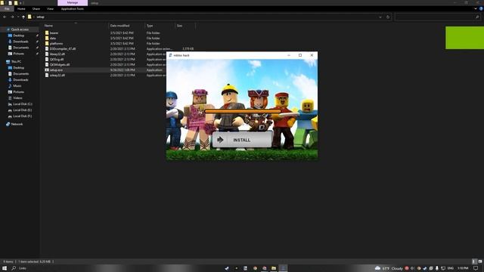Image resolution: width=484 pixels, height=272 pixels.
Task: Switch to large icons view button
Action: 480,261
